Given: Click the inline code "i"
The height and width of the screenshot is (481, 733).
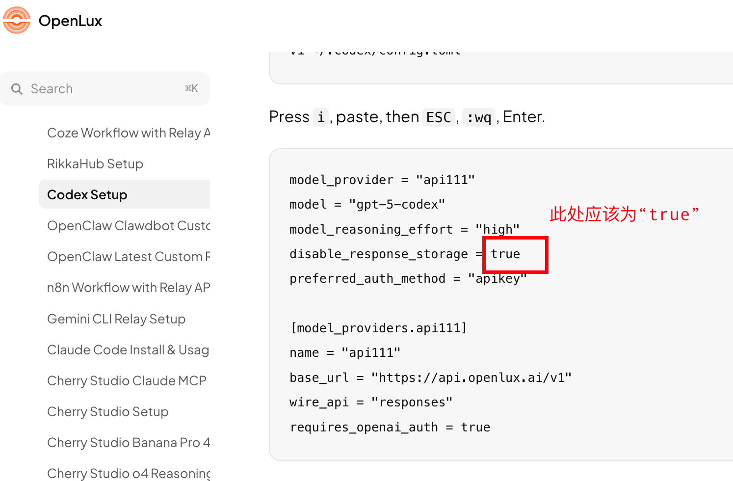Looking at the screenshot, I should [321, 117].
